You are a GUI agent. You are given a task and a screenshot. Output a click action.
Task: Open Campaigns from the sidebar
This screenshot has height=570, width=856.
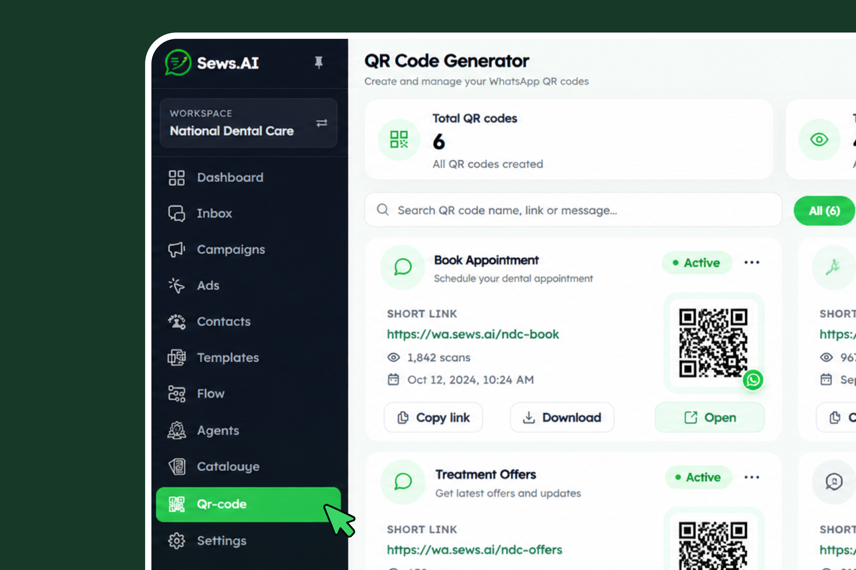pos(248,249)
